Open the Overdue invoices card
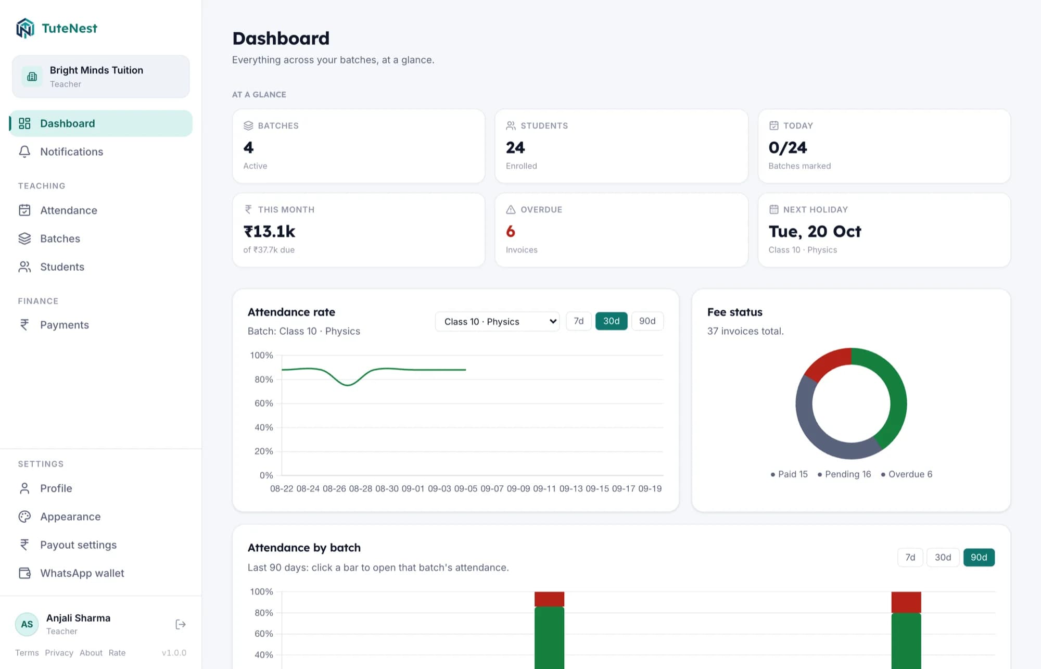The image size is (1041, 669). click(621, 230)
